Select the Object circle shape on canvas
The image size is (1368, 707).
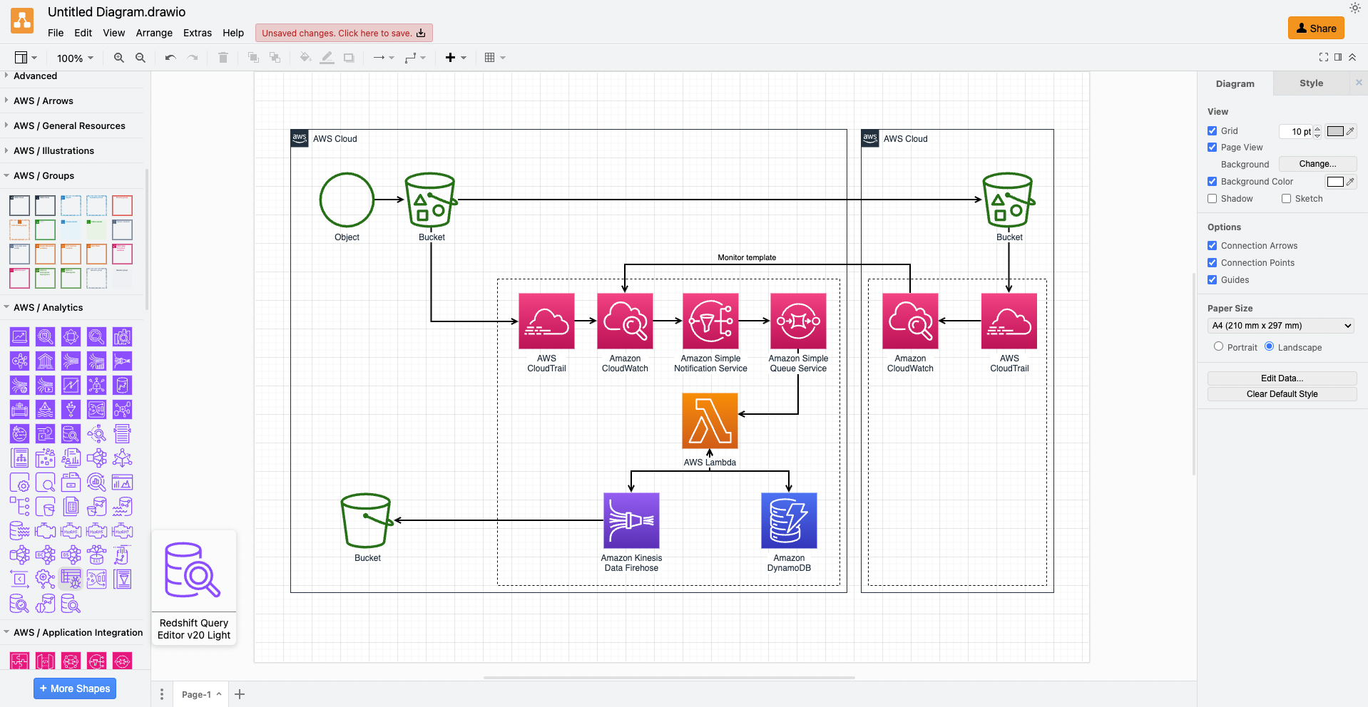tap(347, 200)
